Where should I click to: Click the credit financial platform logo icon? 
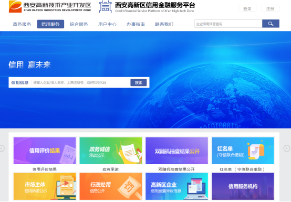(106, 6)
